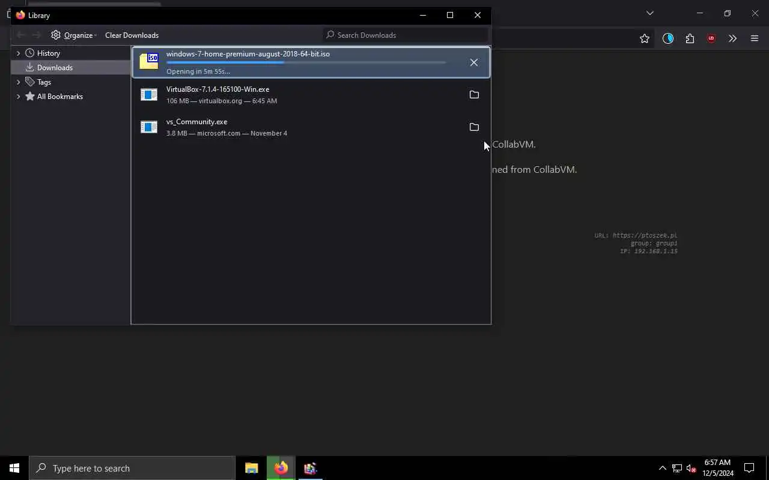Open File Explorer from the taskbar
The height and width of the screenshot is (480, 769).
coord(252,468)
